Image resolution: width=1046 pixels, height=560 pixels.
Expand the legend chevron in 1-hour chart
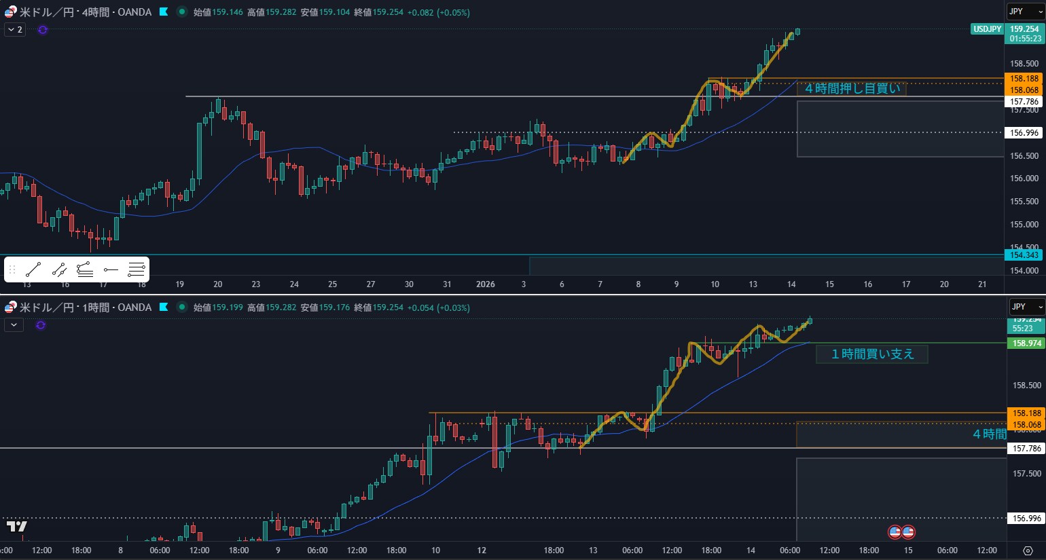(x=14, y=325)
